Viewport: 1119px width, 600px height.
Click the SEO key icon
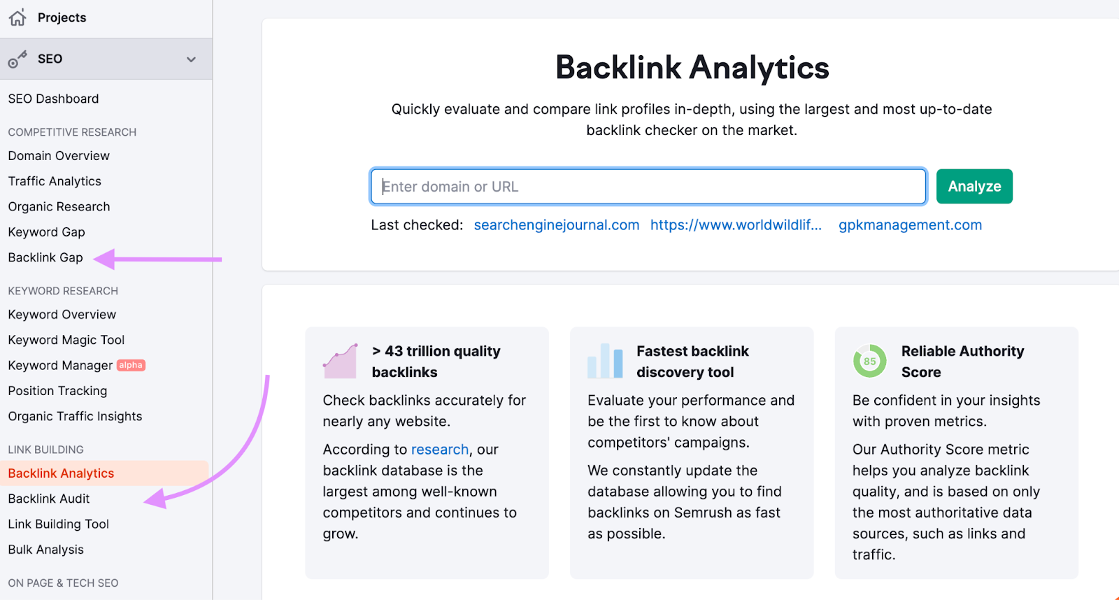[17, 59]
